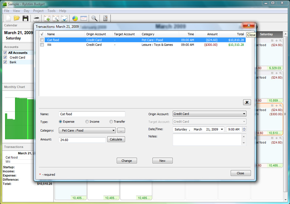Open the line graph window icon
The height and width of the screenshot is (204, 290).
[x=84, y=18]
